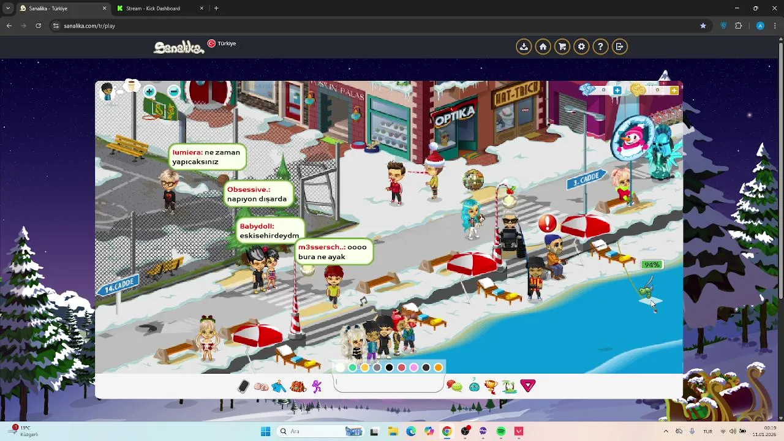Open the tab search dropdown arrow
The width and height of the screenshot is (784, 441).
tap(8, 9)
